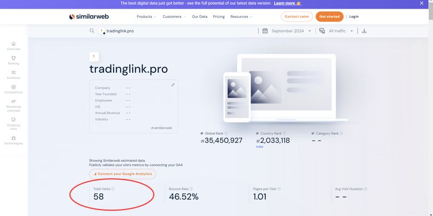Expand the Resources menu
Image resolution: width=433 pixels, height=216 pixels.
click(x=241, y=17)
